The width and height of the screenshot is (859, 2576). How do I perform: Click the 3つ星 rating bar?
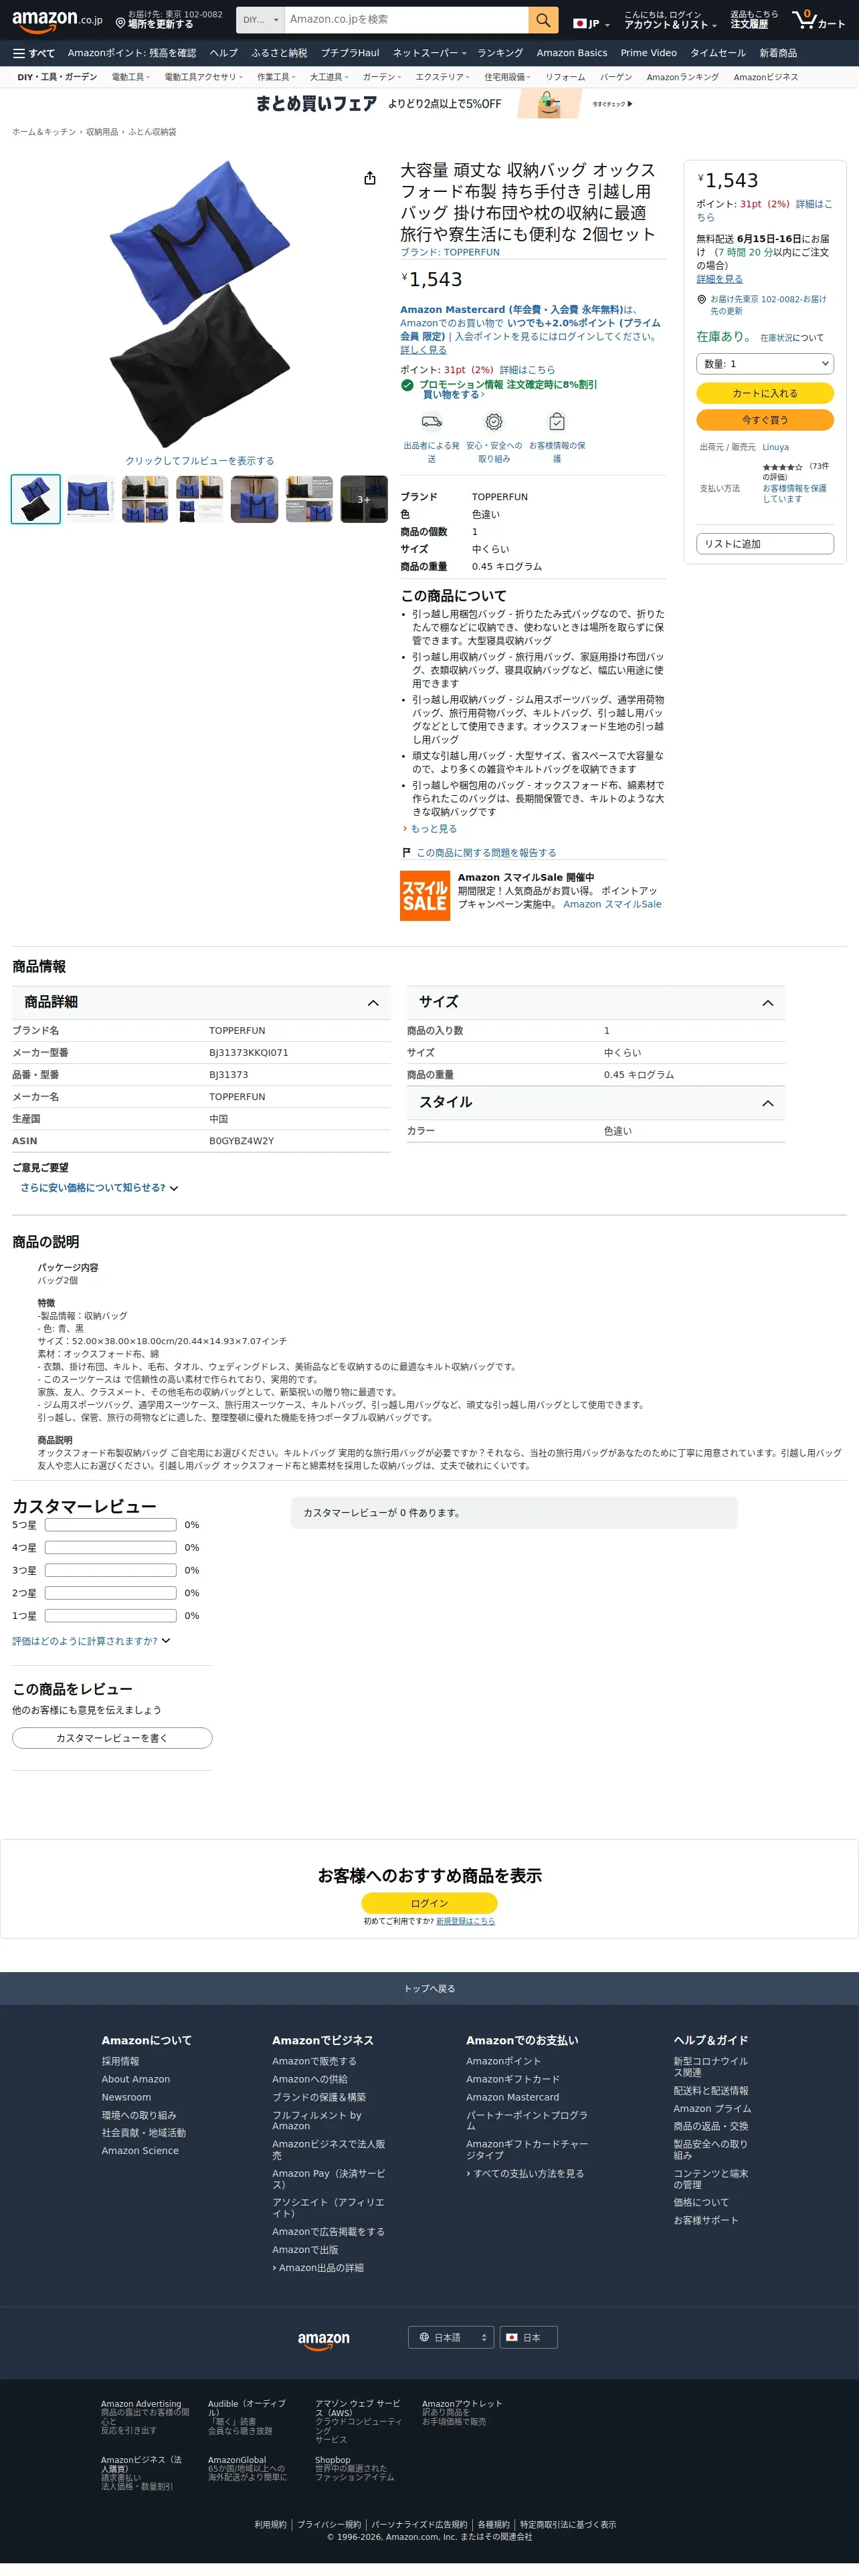[x=111, y=1570]
